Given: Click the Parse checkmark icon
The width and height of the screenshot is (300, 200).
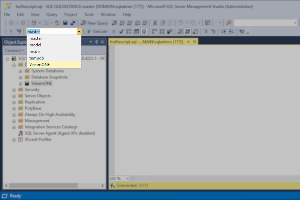Looking at the screenshot, I should pyautogui.click(x=121, y=31).
